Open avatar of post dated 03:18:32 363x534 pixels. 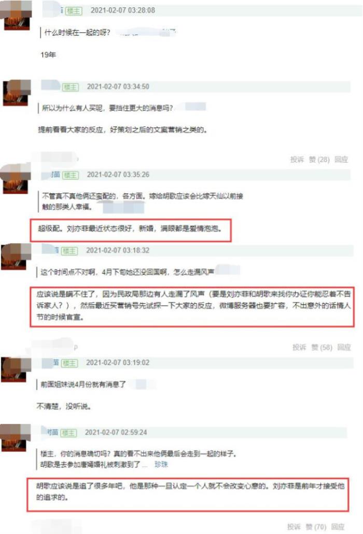[15, 257]
